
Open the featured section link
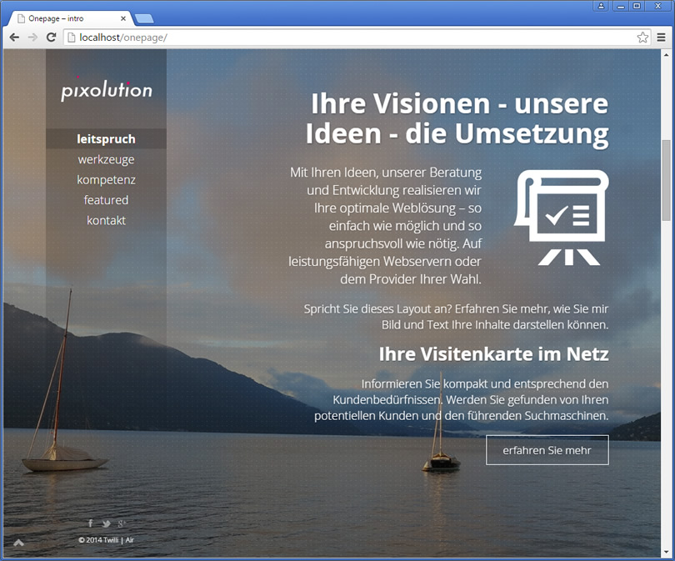click(106, 200)
